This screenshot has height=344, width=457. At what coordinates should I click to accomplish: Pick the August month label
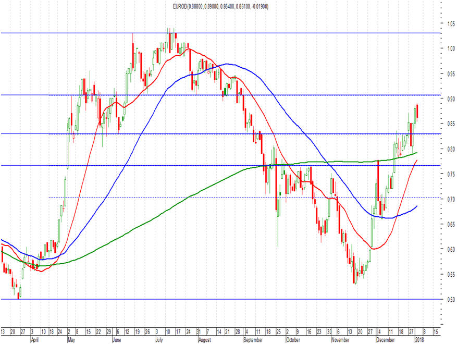pos(204,340)
